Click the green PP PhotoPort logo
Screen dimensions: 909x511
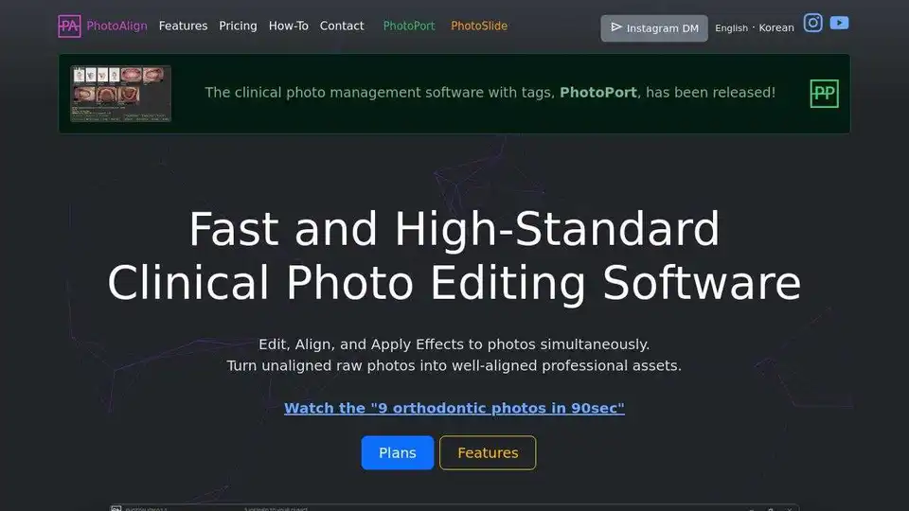click(824, 94)
